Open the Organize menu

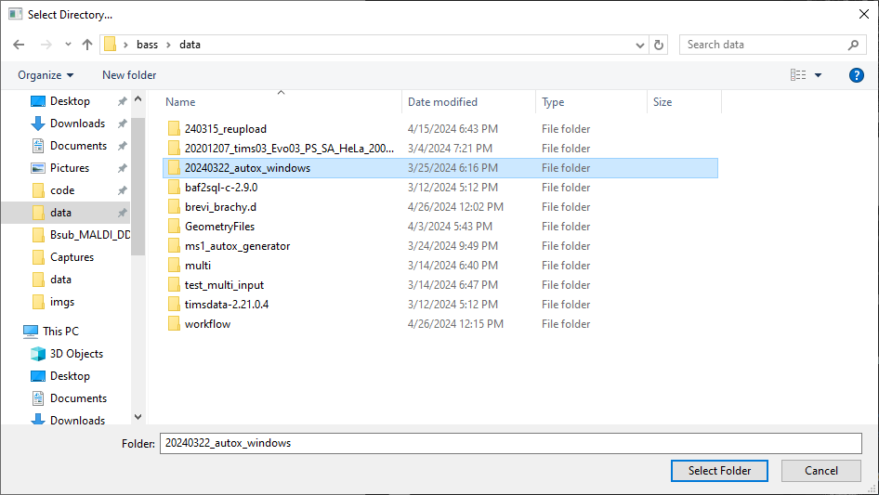(x=46, y=75)
